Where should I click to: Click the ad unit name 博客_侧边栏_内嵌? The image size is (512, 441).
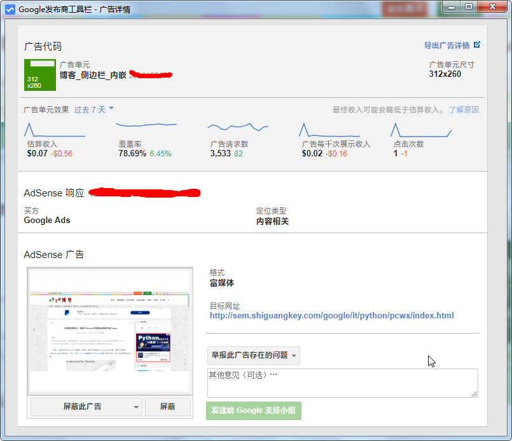pyautogui.click(x=93, y=75)
